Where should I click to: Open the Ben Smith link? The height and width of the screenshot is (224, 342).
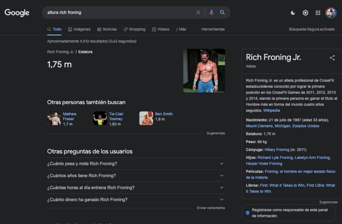point(164,114)
